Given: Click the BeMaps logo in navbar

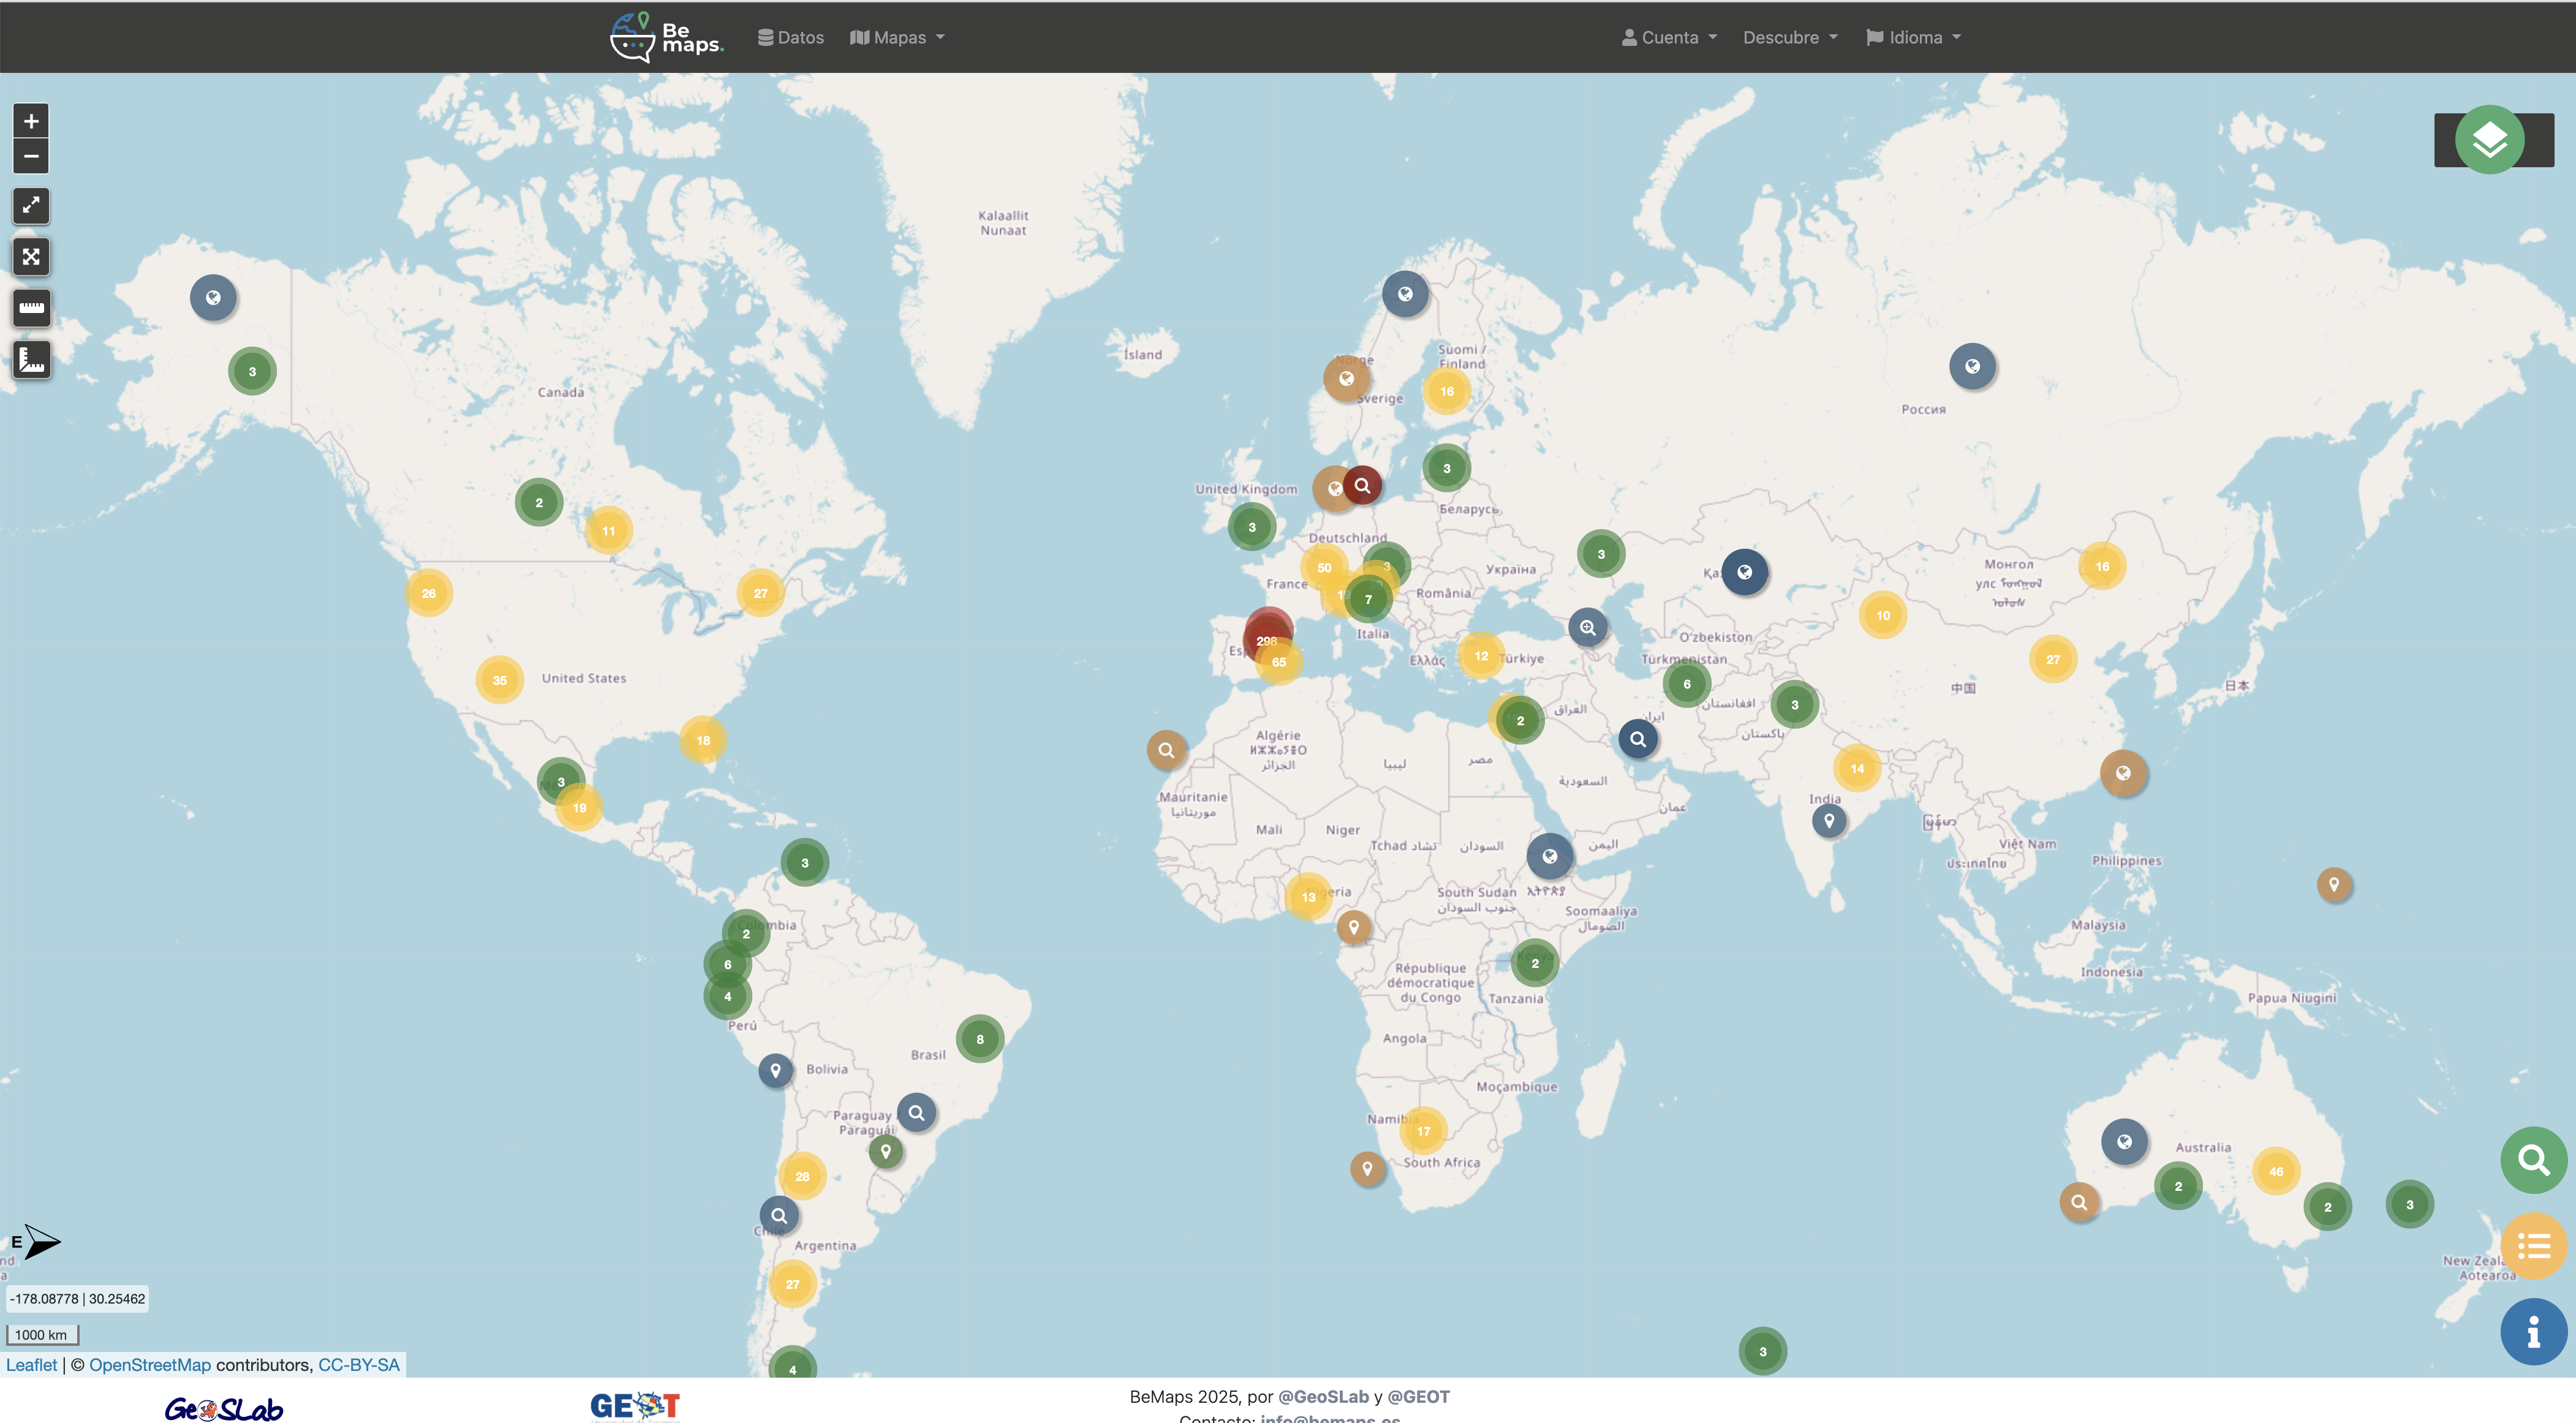Looking at the screenshot, I should pos(667,37).
